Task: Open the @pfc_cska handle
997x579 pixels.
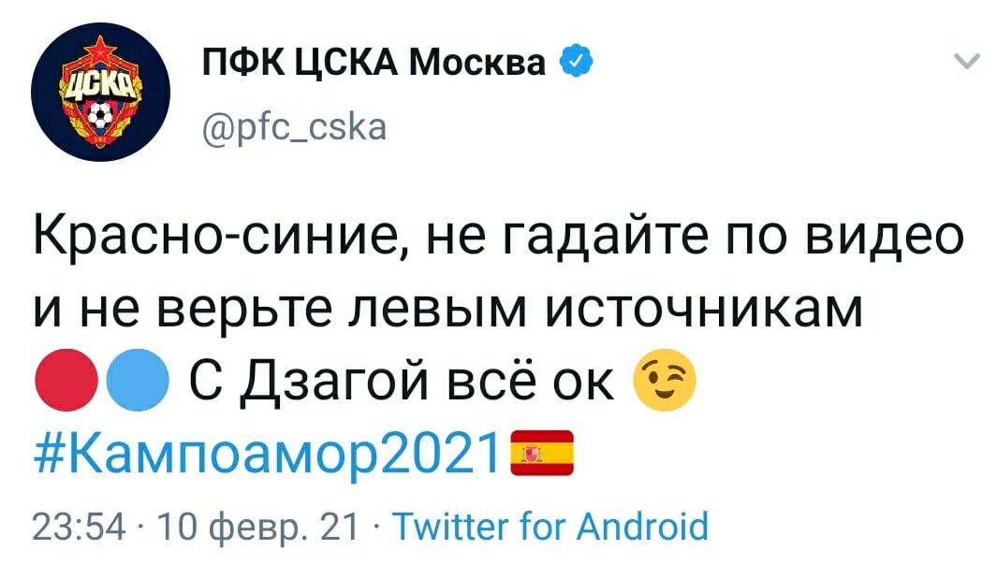Action: coord(294,128)
